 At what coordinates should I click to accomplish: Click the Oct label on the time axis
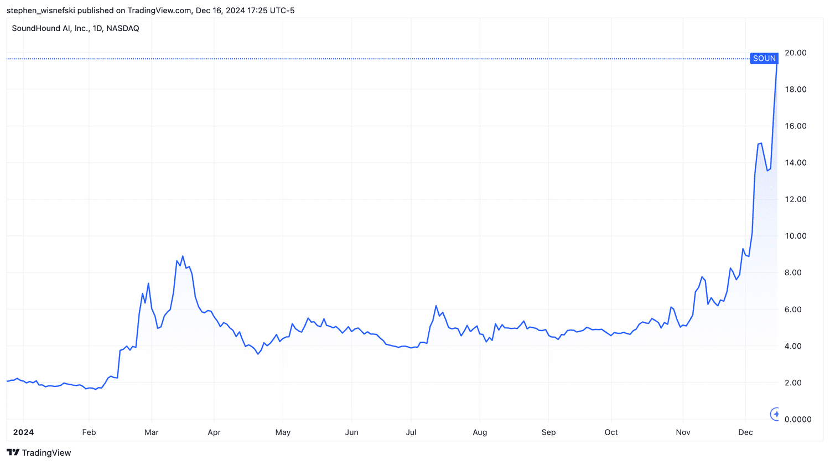tap(611, 432)
